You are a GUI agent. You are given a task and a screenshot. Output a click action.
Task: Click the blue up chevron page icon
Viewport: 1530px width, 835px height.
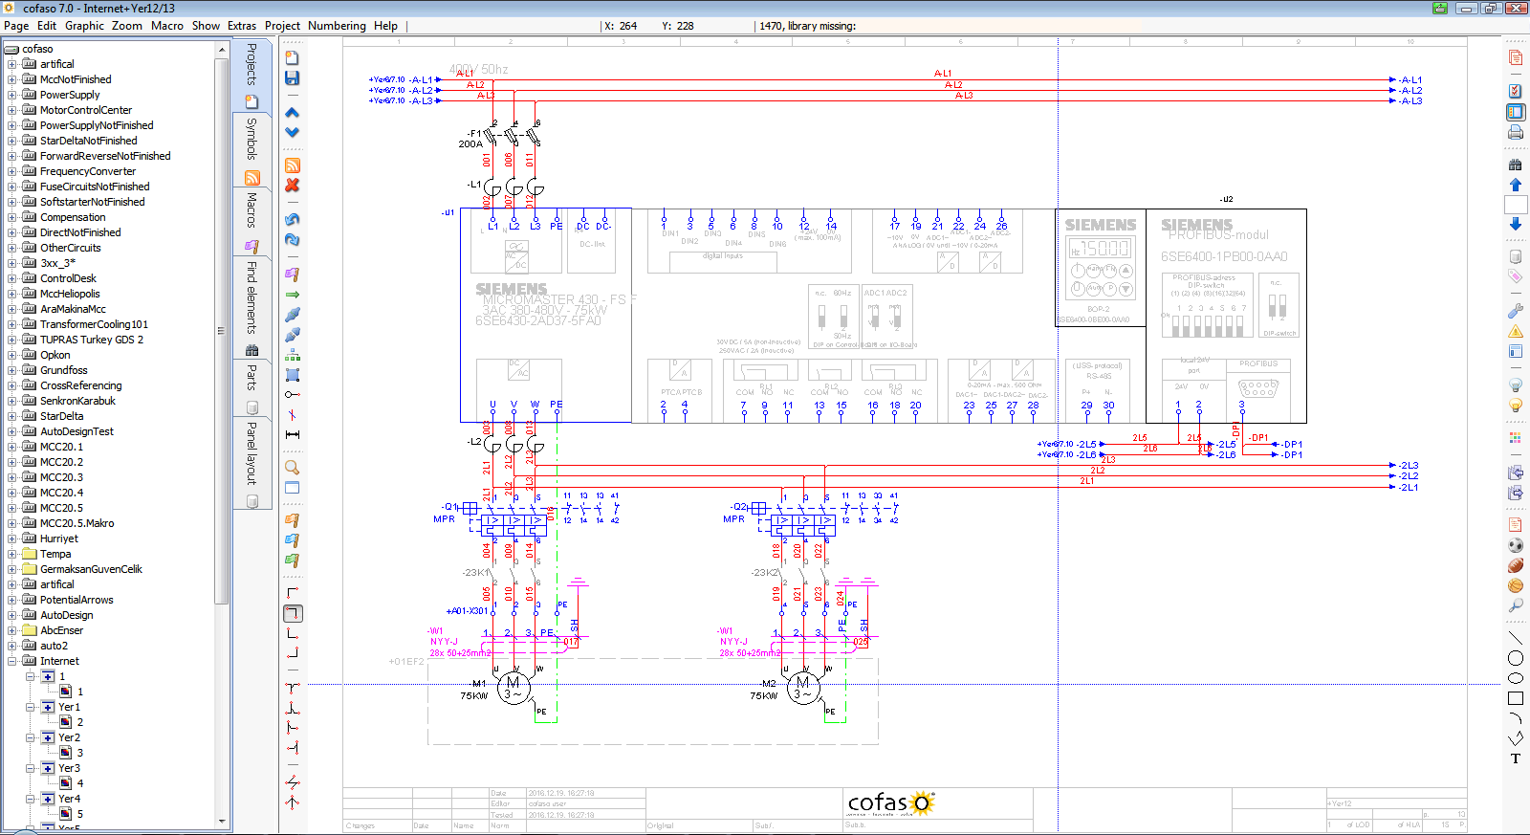[293, 112]
